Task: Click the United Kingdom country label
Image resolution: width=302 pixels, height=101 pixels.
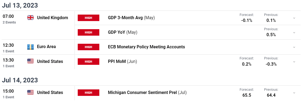Action: coord(52,18)
